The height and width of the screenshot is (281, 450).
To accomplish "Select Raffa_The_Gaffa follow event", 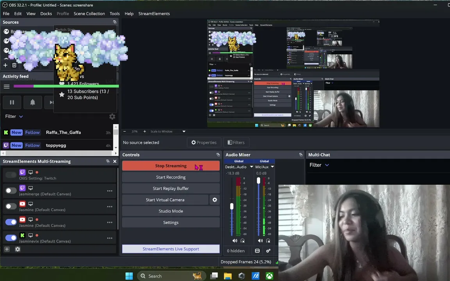I will 57,132.
